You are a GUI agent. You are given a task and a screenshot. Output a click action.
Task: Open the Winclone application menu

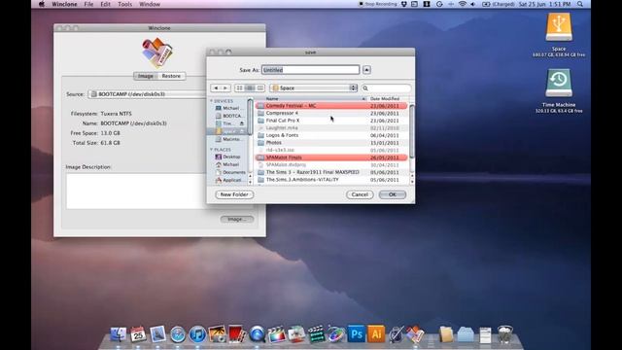point(64,4)
